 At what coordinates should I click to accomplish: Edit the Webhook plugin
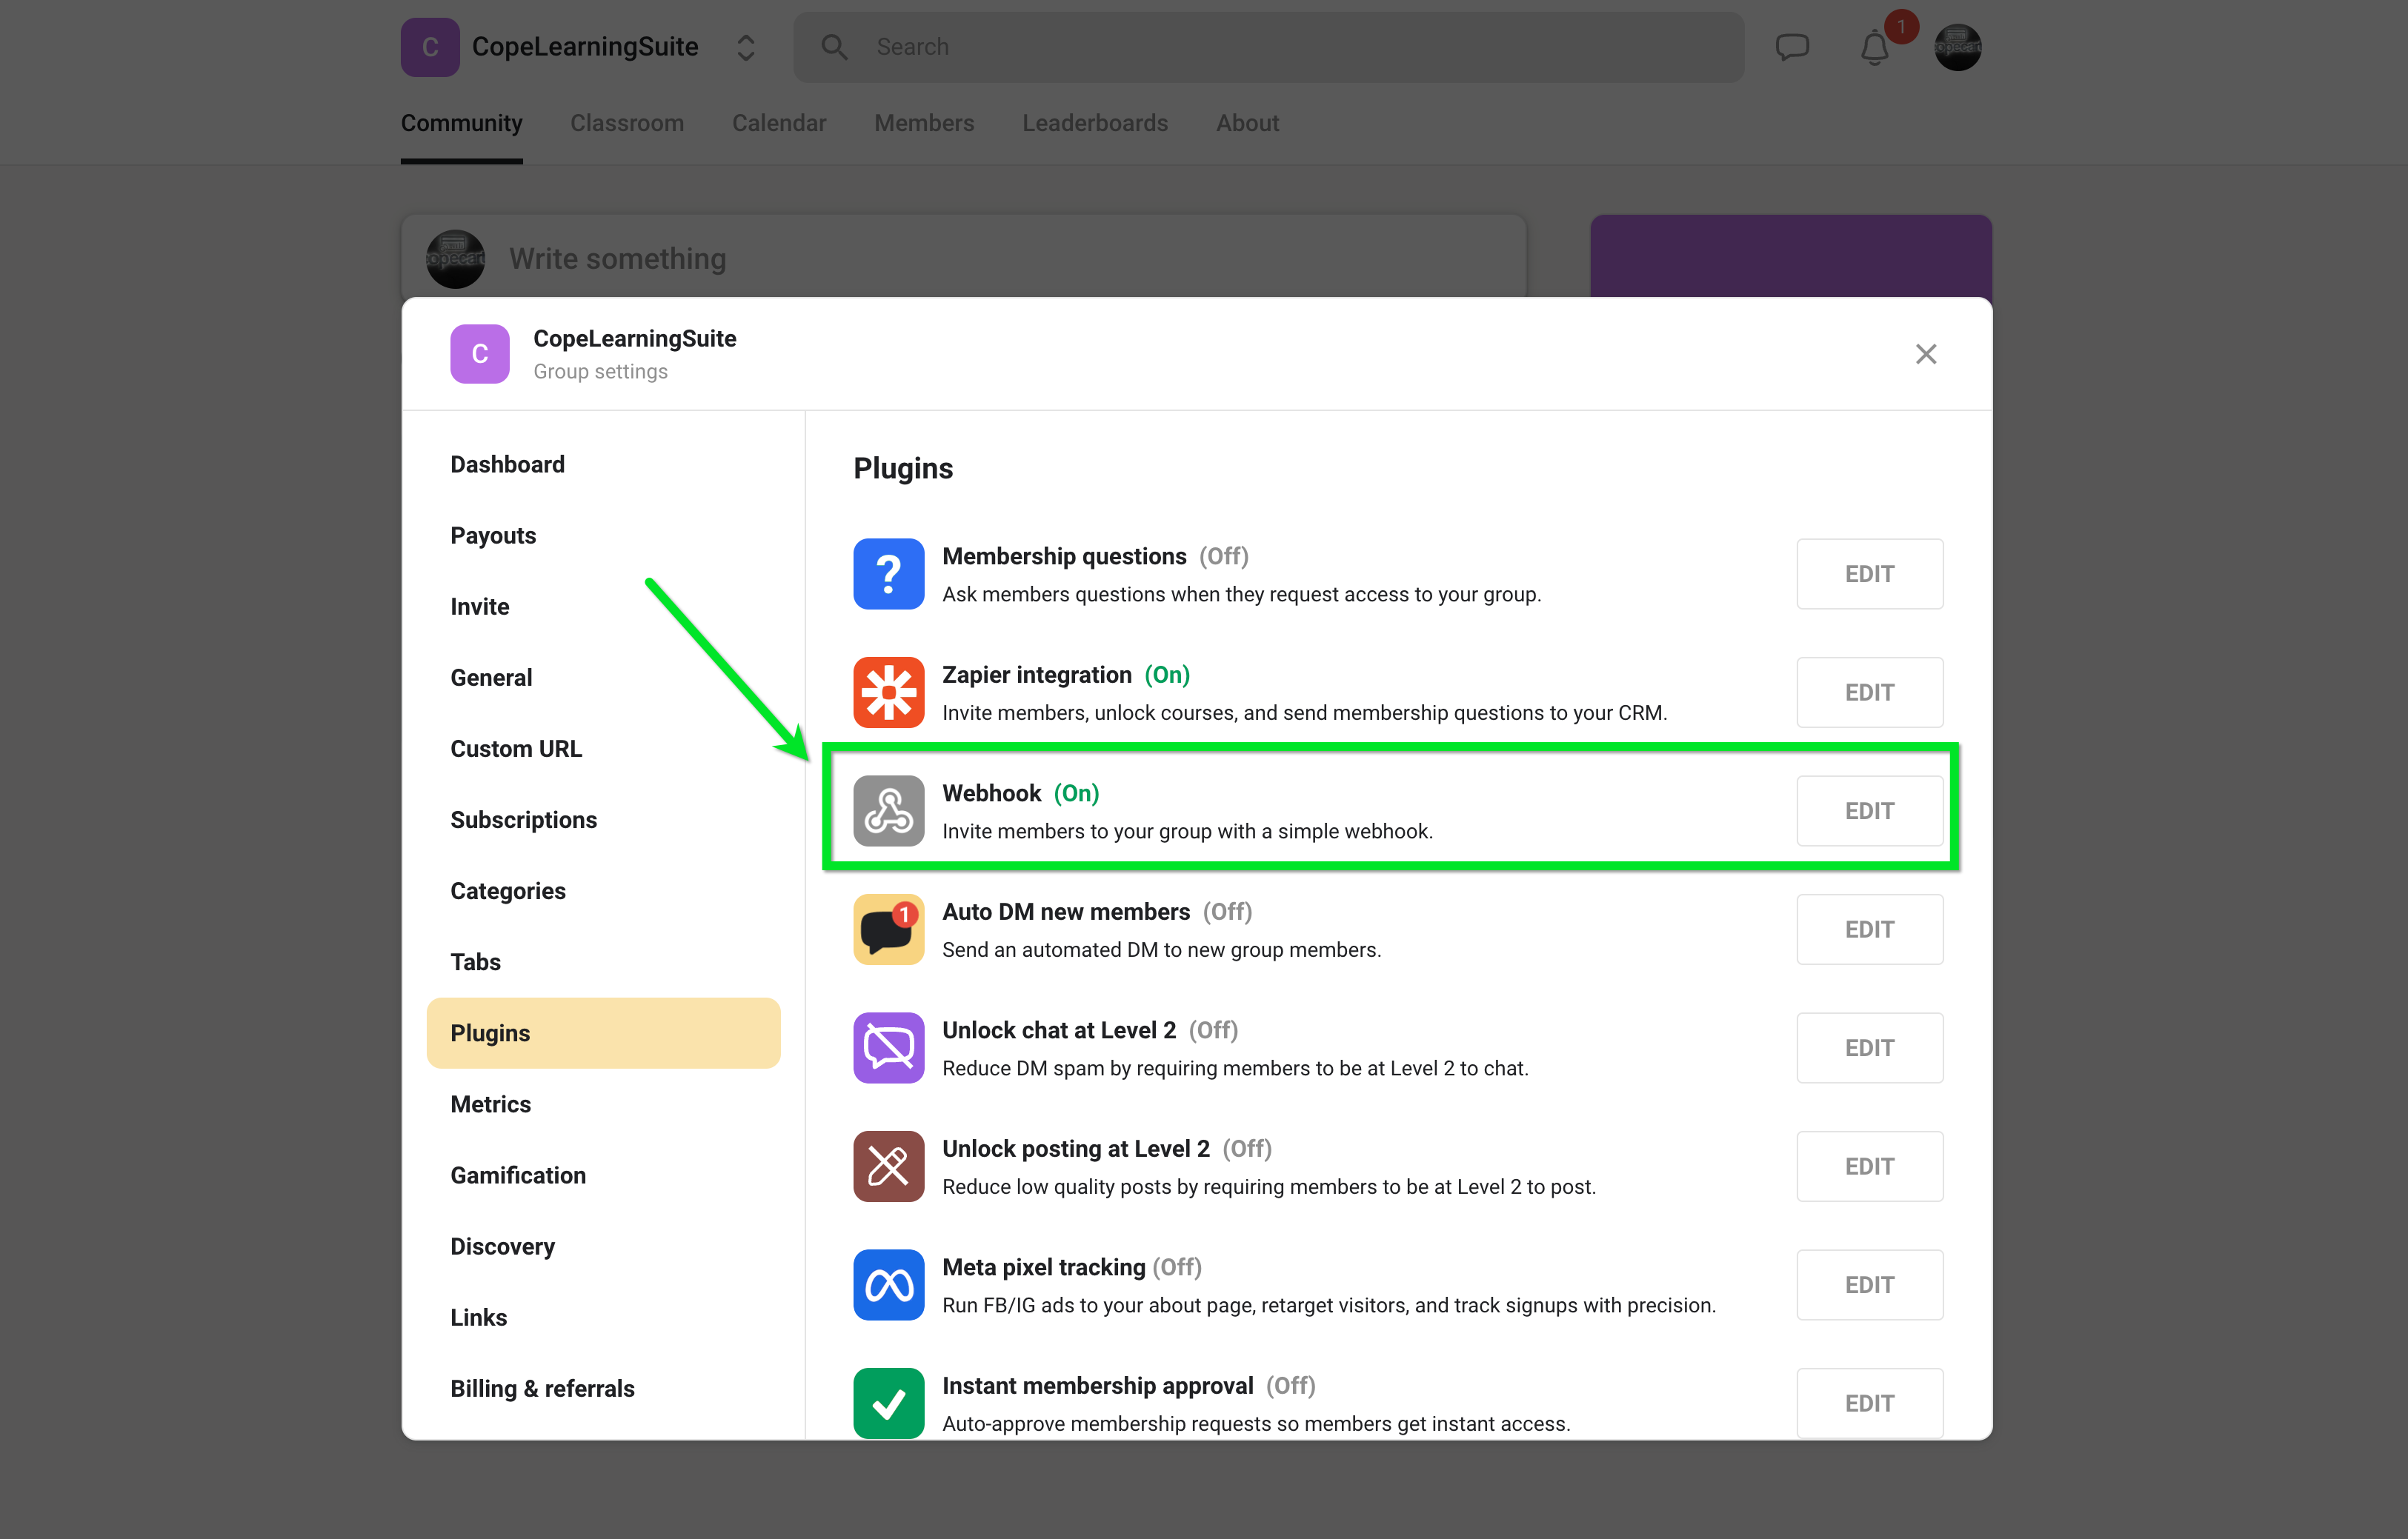pos(1869,810)
